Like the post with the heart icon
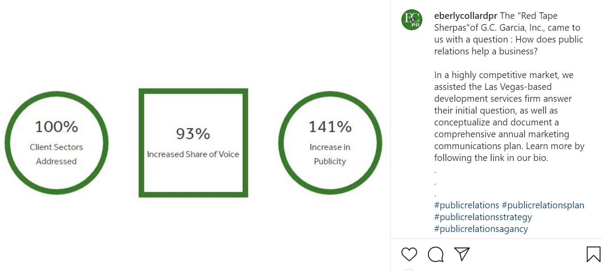 (x=409, y=254)
